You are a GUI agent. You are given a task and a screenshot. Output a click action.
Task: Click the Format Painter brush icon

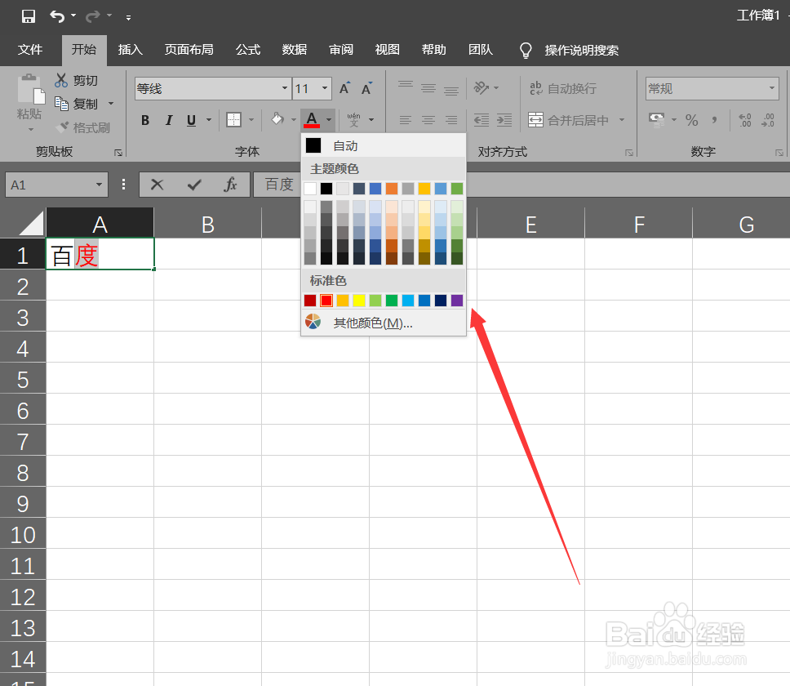coord(62,127)
